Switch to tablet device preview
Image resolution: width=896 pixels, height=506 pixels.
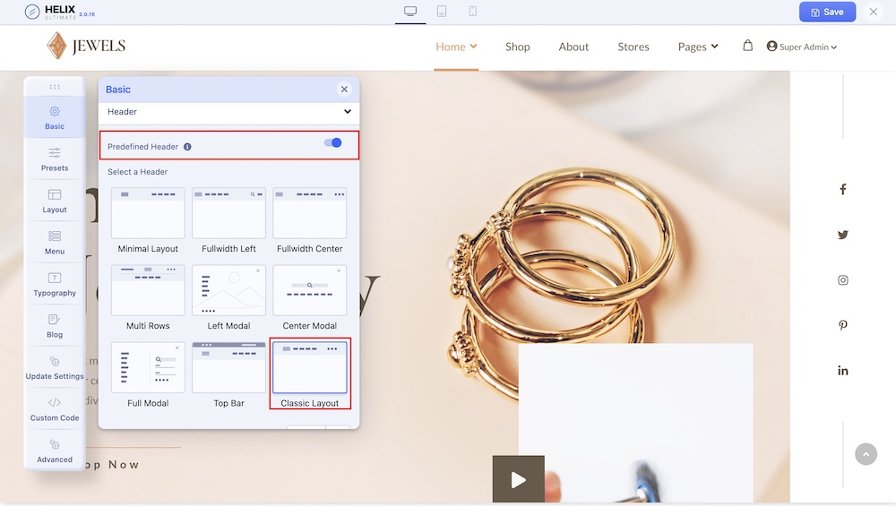441,12
